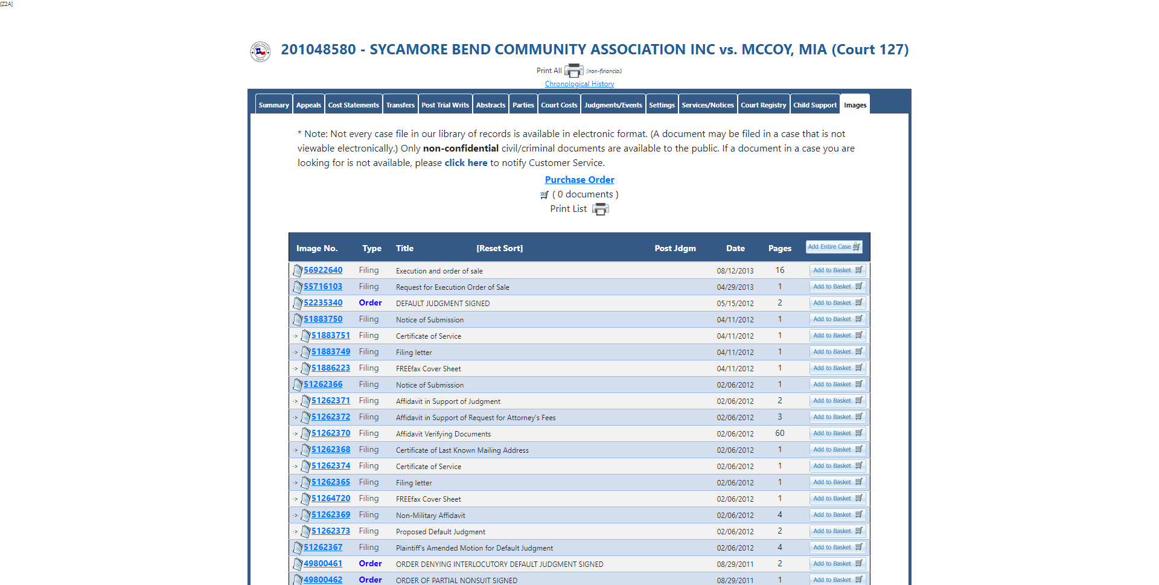
Task: Click the Purchase Order link
Action: click(579, 180)
